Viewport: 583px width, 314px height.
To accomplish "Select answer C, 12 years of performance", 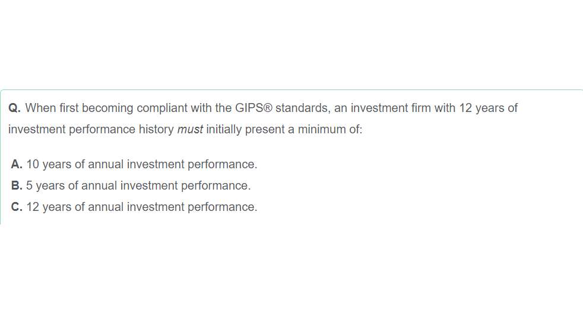I will (x=141, y=207).
